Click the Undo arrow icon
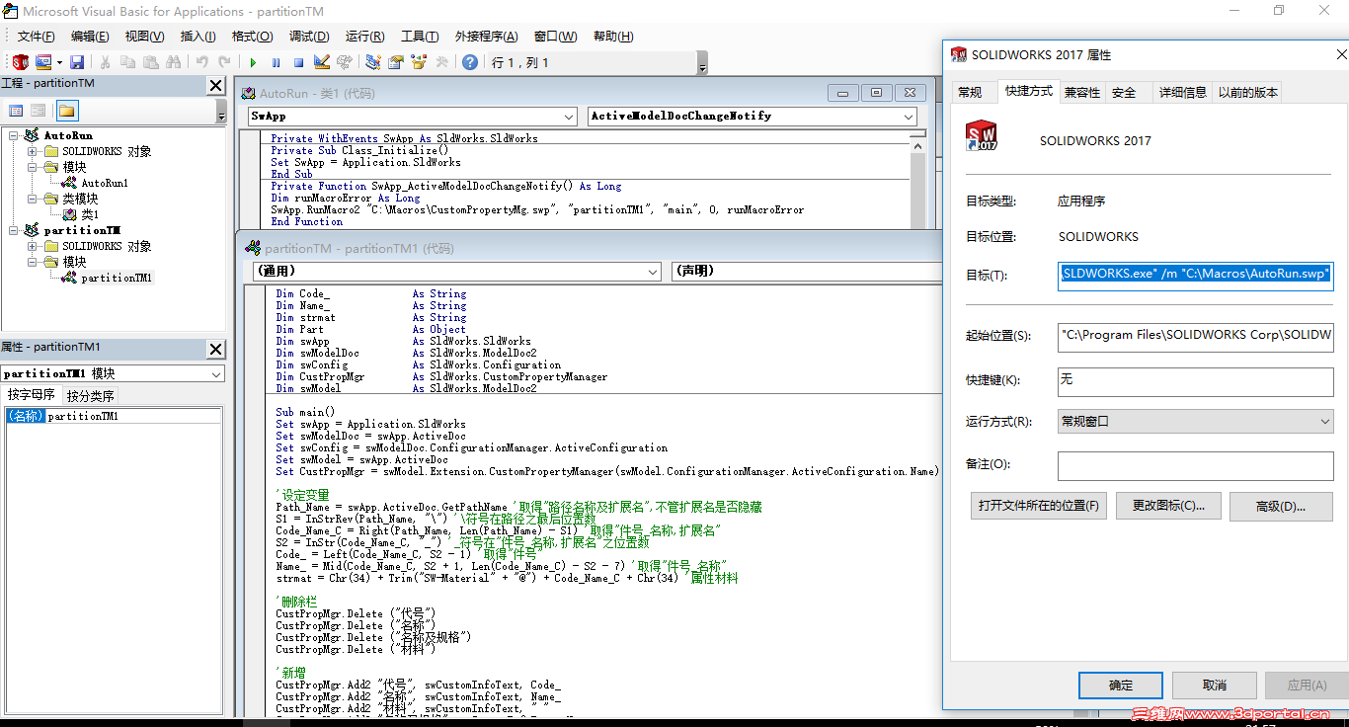 [x=202, y=62]
